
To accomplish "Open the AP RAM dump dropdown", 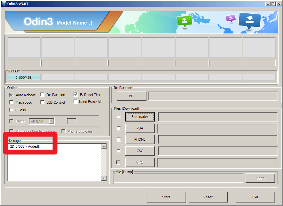I will point(51,121).
